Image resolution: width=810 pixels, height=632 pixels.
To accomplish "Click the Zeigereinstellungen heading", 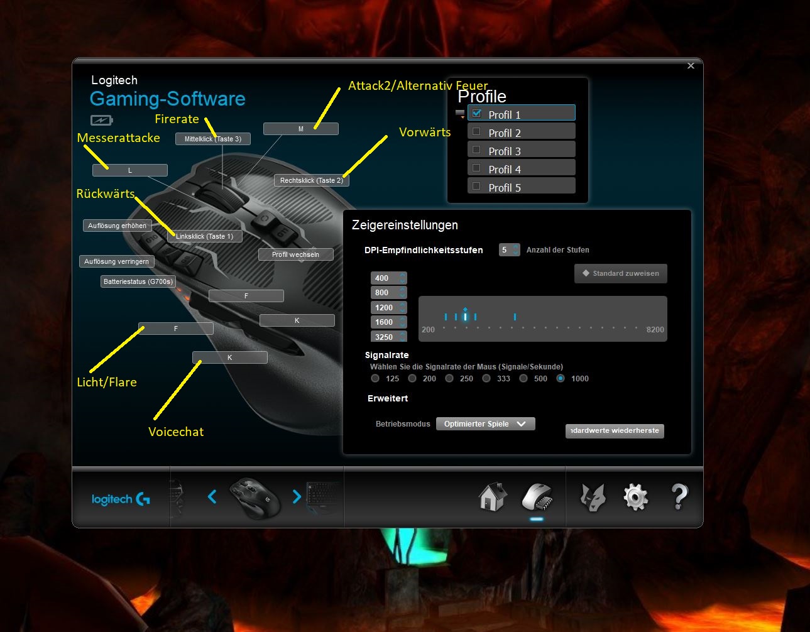I will pos(405,225).
